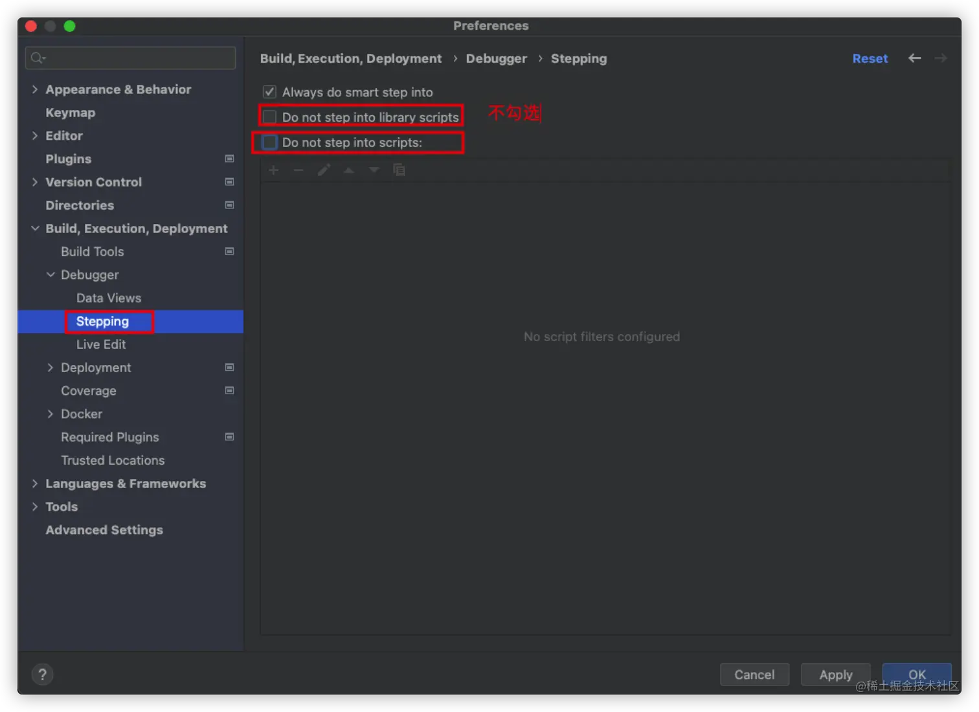
Task: Open Trusted Locations page
Action: point(113,460)
